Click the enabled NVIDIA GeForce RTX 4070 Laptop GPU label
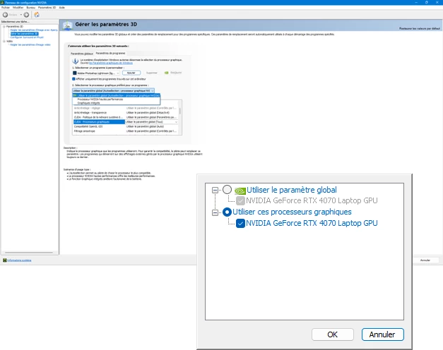 (x=312, y=223)
